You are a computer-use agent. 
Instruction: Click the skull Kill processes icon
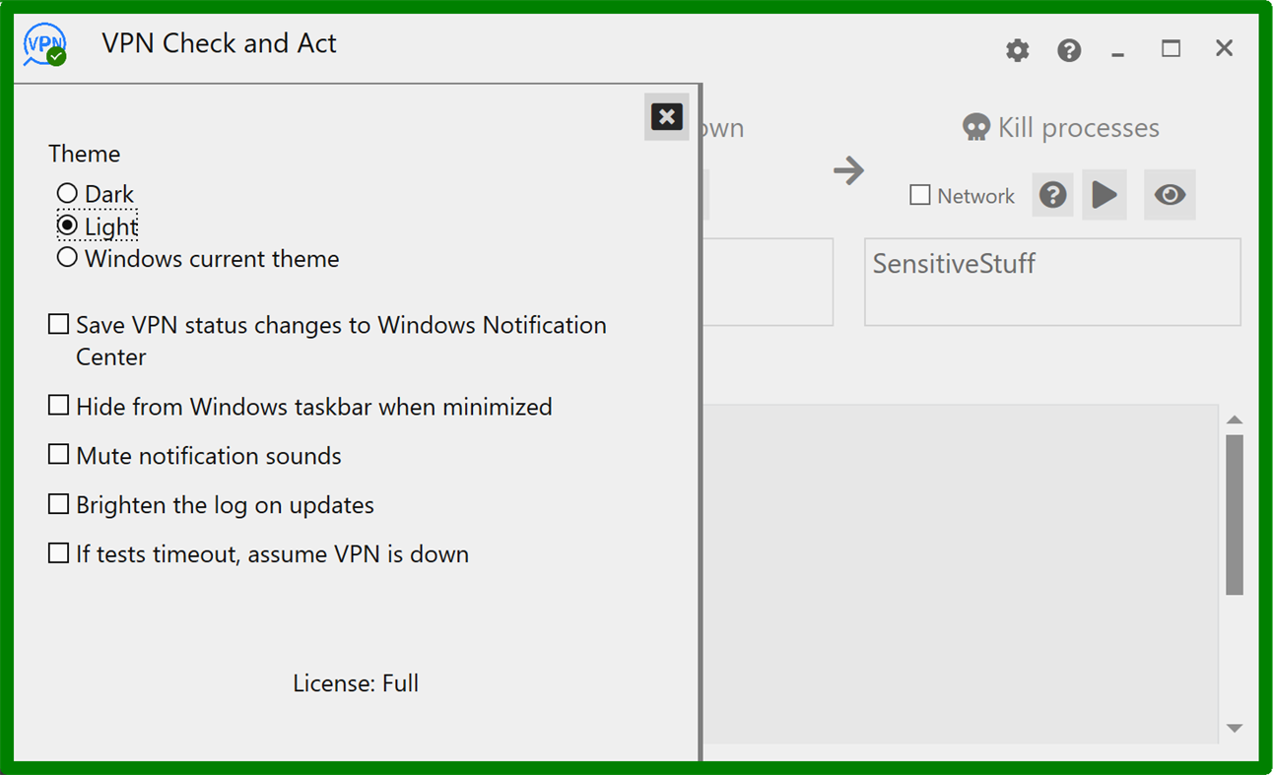tap(975, 128)
